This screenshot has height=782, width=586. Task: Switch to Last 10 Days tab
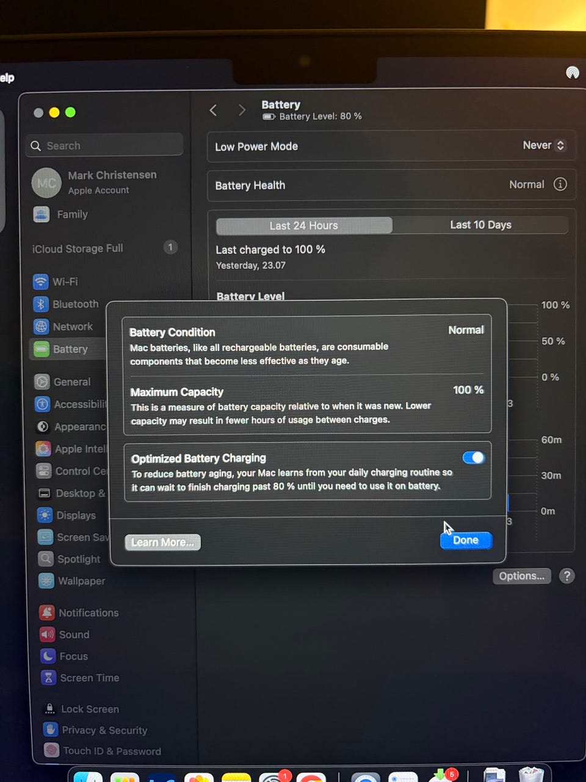(x=480, y=225)
